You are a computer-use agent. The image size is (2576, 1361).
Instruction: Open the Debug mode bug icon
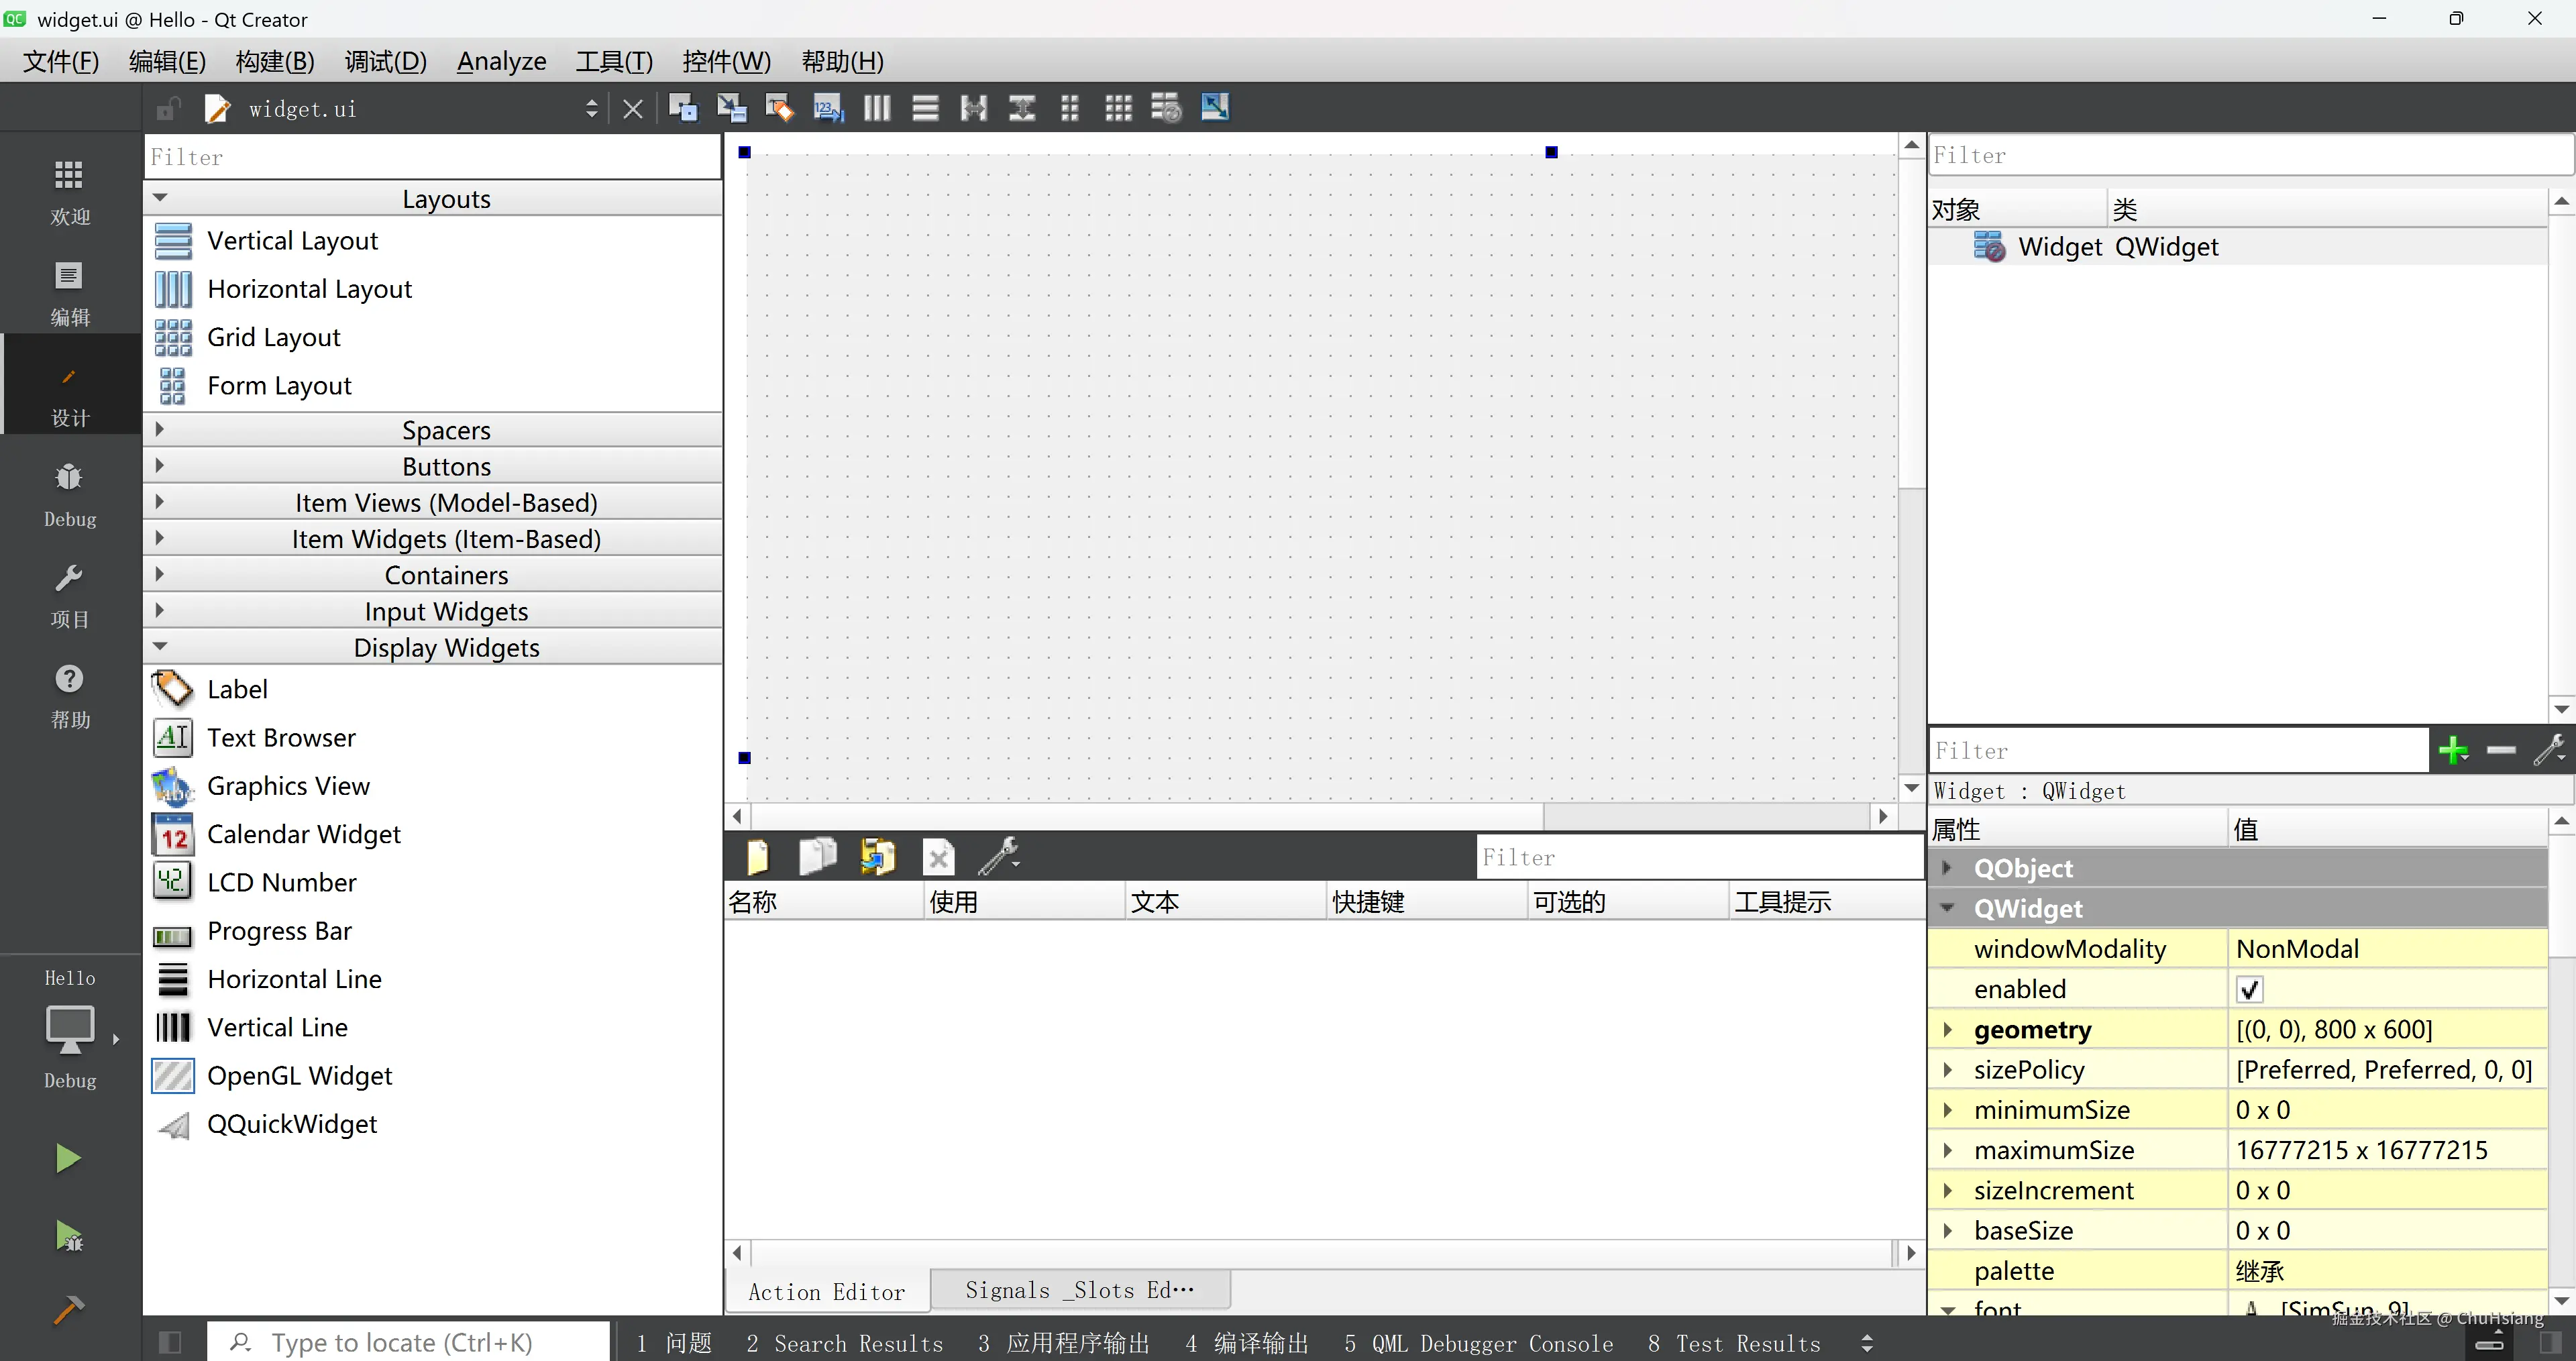coord(69,478)
